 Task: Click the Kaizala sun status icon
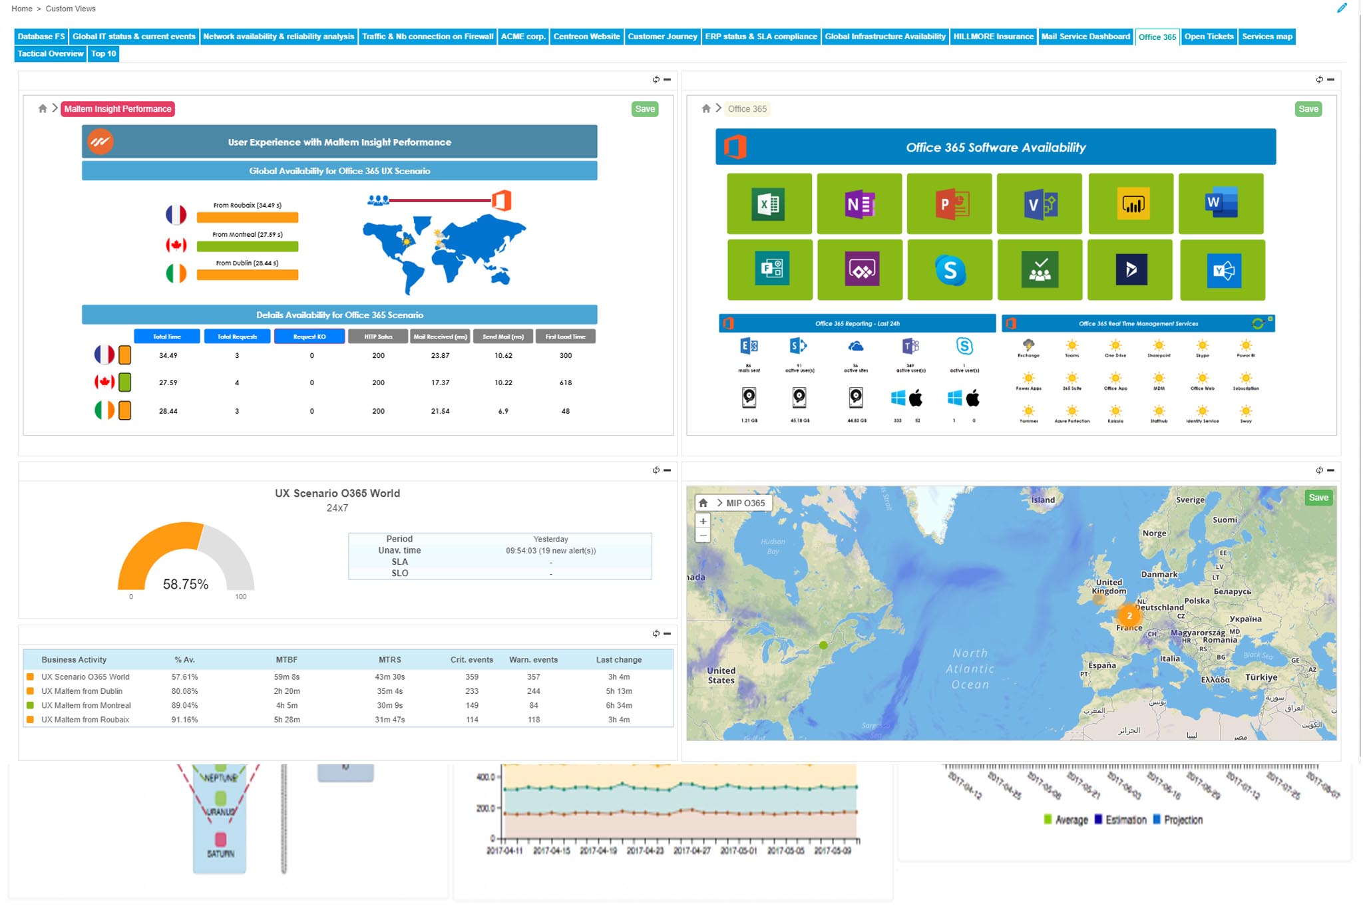[1115, 410]
